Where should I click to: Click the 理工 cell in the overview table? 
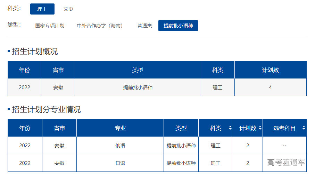coord(218,87)
